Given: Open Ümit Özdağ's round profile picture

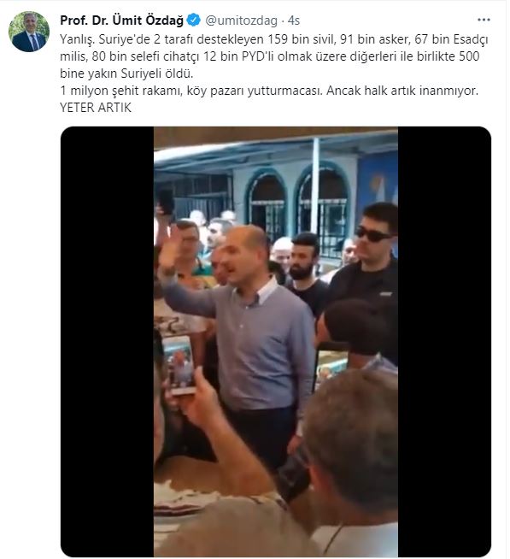Looking at the screenshot, I should click(x=29, y=32).
